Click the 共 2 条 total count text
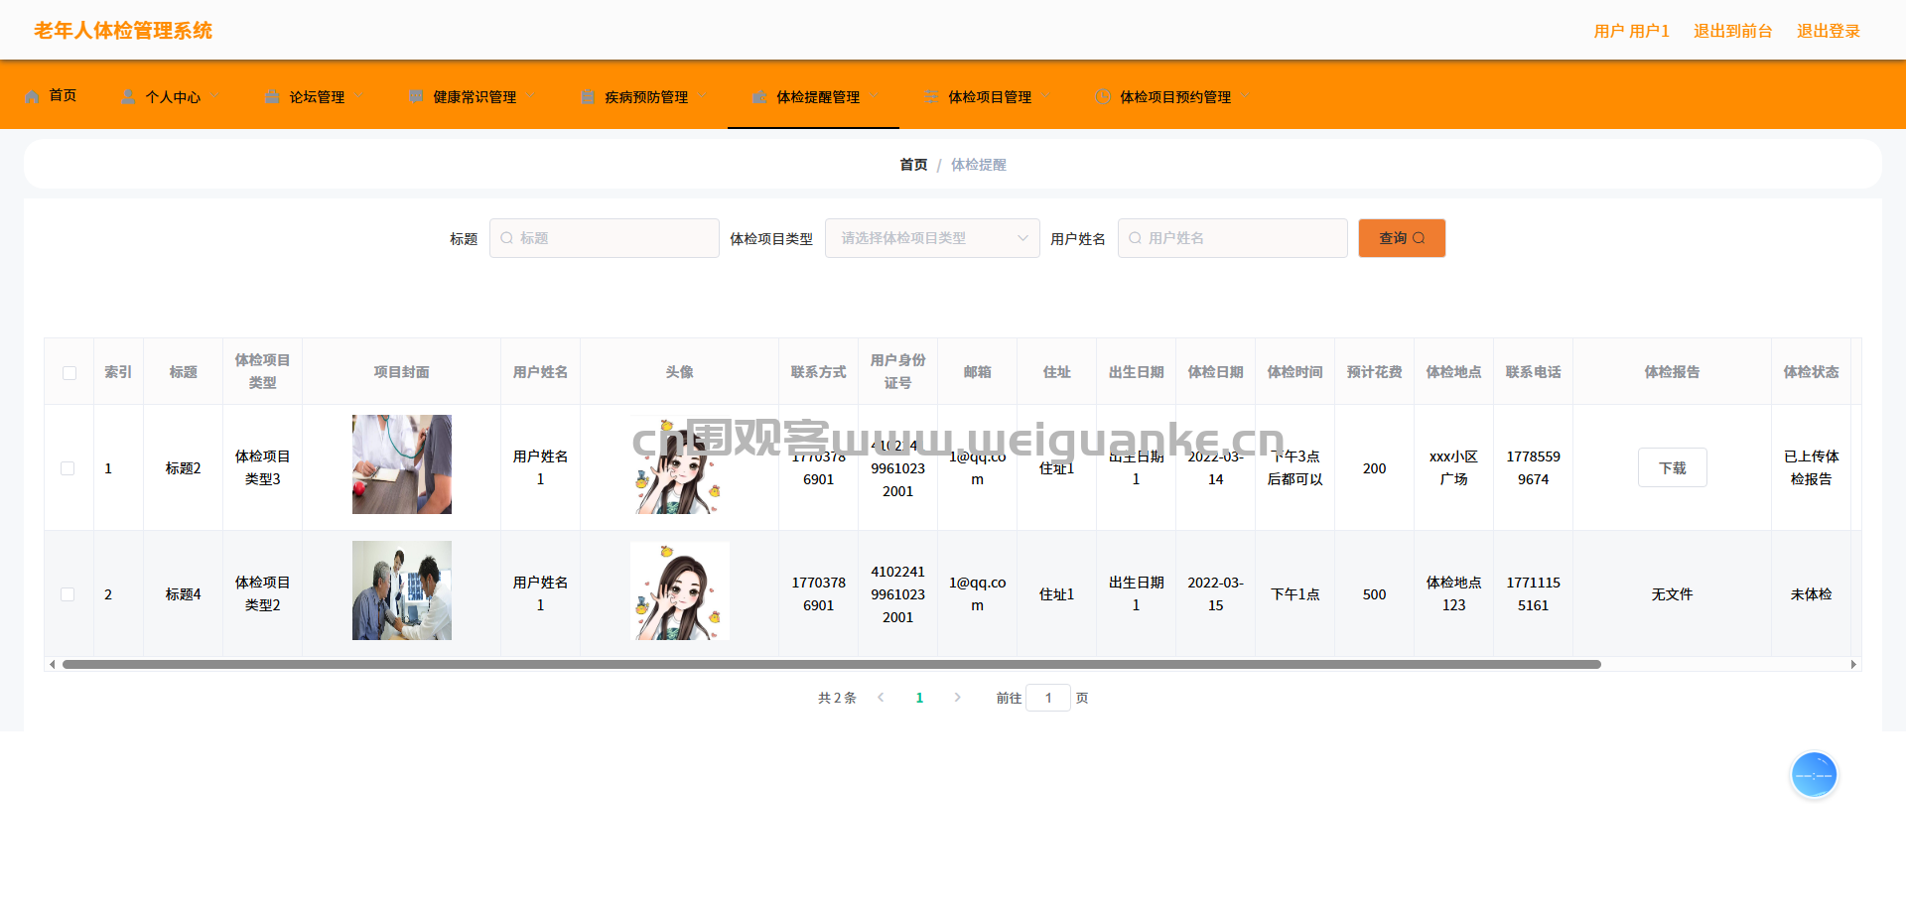The image size is (1906, 912). (x=837, y=698)
